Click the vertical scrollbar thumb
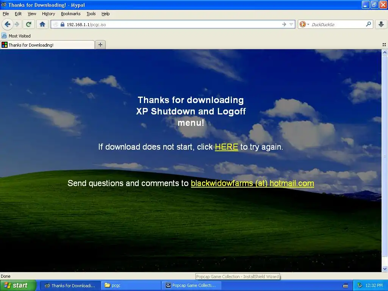388x291 pixels. (385, 156)
